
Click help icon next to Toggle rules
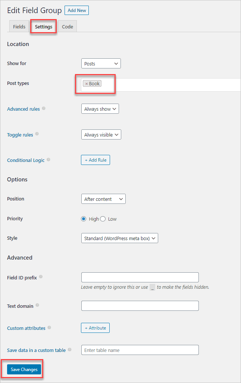coord(37,134)
